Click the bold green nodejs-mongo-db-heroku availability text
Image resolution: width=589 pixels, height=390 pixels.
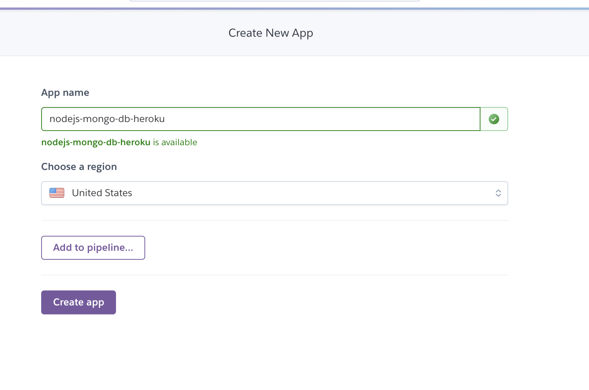pyautogui.click(x=96, y=142)
